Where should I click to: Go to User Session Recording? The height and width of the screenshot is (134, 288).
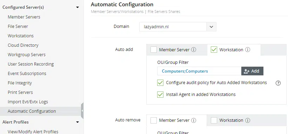(x=31, y=64)
